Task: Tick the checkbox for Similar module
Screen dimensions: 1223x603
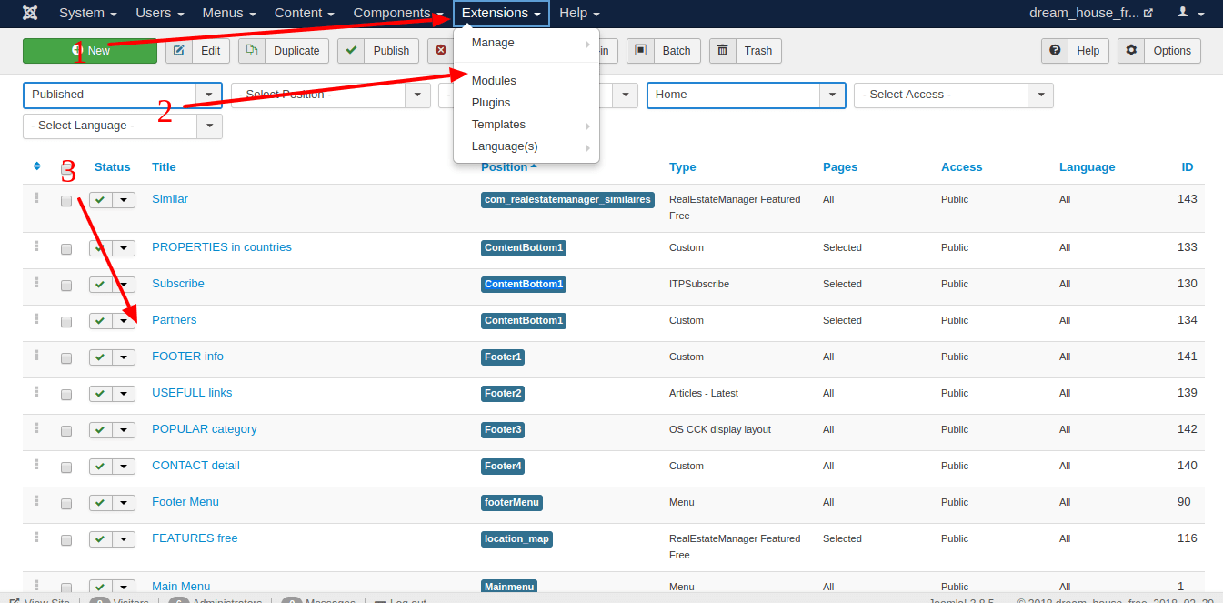Action: [x=66, y=201]
